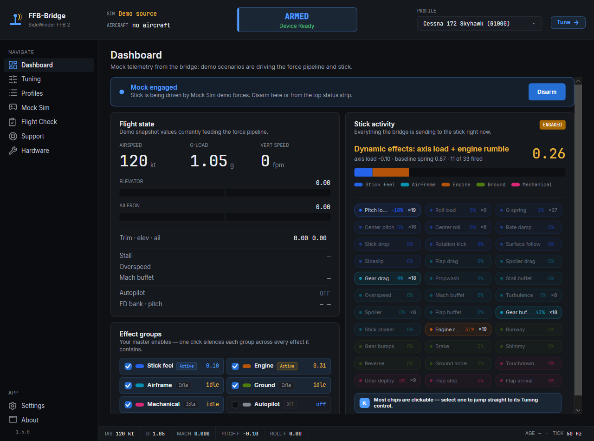Click the TICK 50 Hz status entry

[567, 434]
